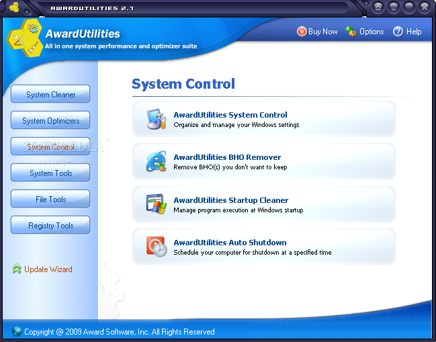
Task: Click the Buy Now cart icon
Action: [x=302, y=32]
